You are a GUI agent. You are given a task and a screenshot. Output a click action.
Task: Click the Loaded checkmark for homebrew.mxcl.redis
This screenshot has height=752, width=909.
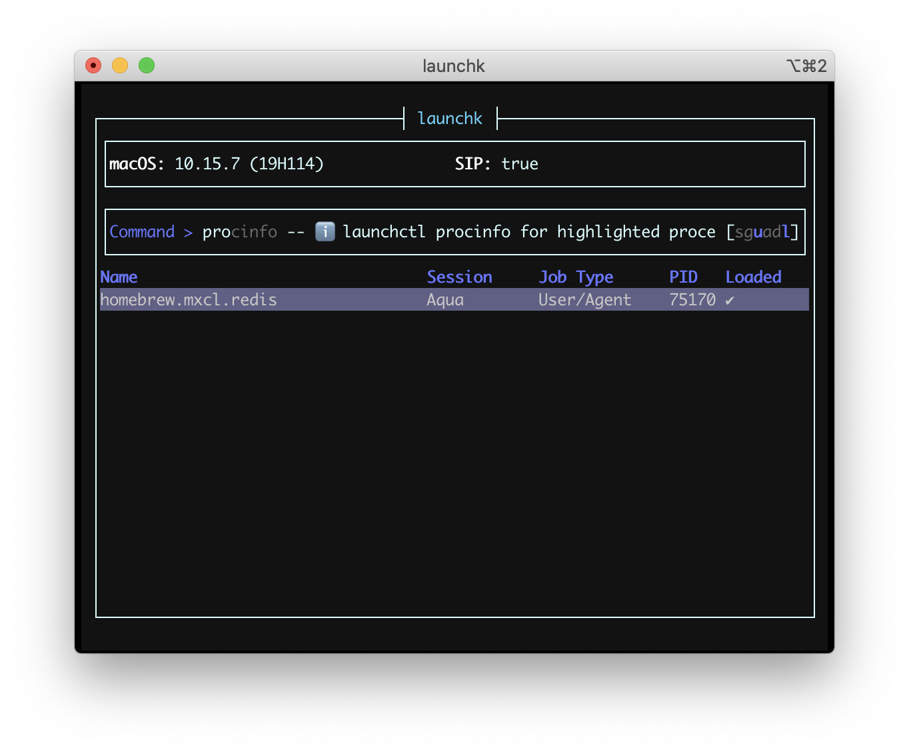(x=730, y=301)
